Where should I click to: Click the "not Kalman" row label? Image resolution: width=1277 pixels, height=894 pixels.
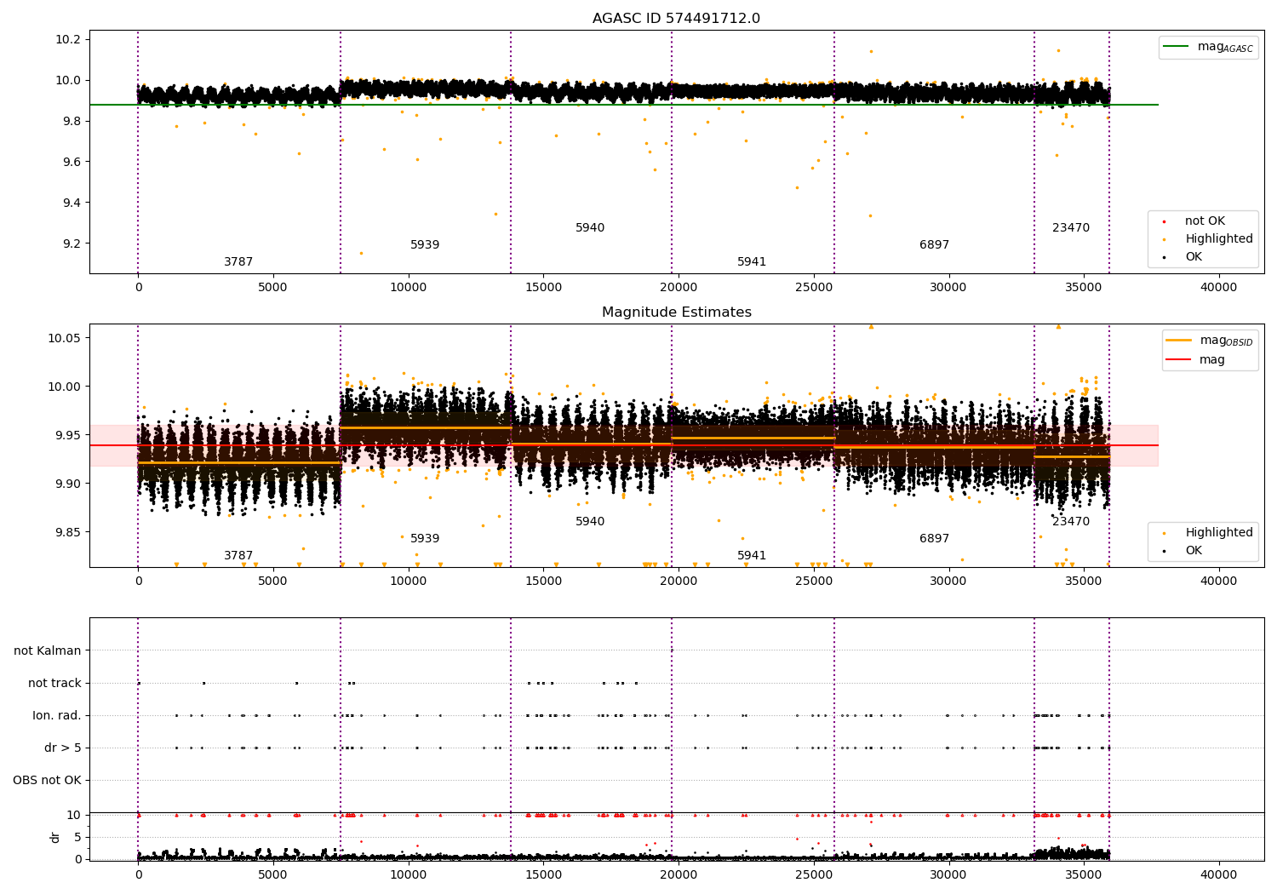pyautogui.click(x=48, y=650)
